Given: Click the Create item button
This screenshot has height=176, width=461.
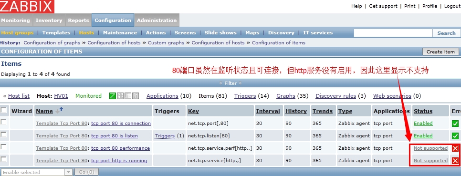Looking at the screenshot, I should [x=440, y=52].
